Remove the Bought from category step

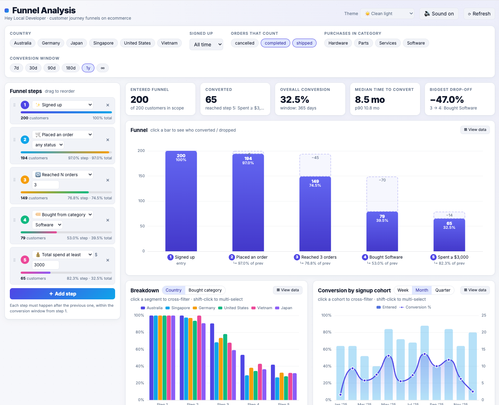(108, 220)
